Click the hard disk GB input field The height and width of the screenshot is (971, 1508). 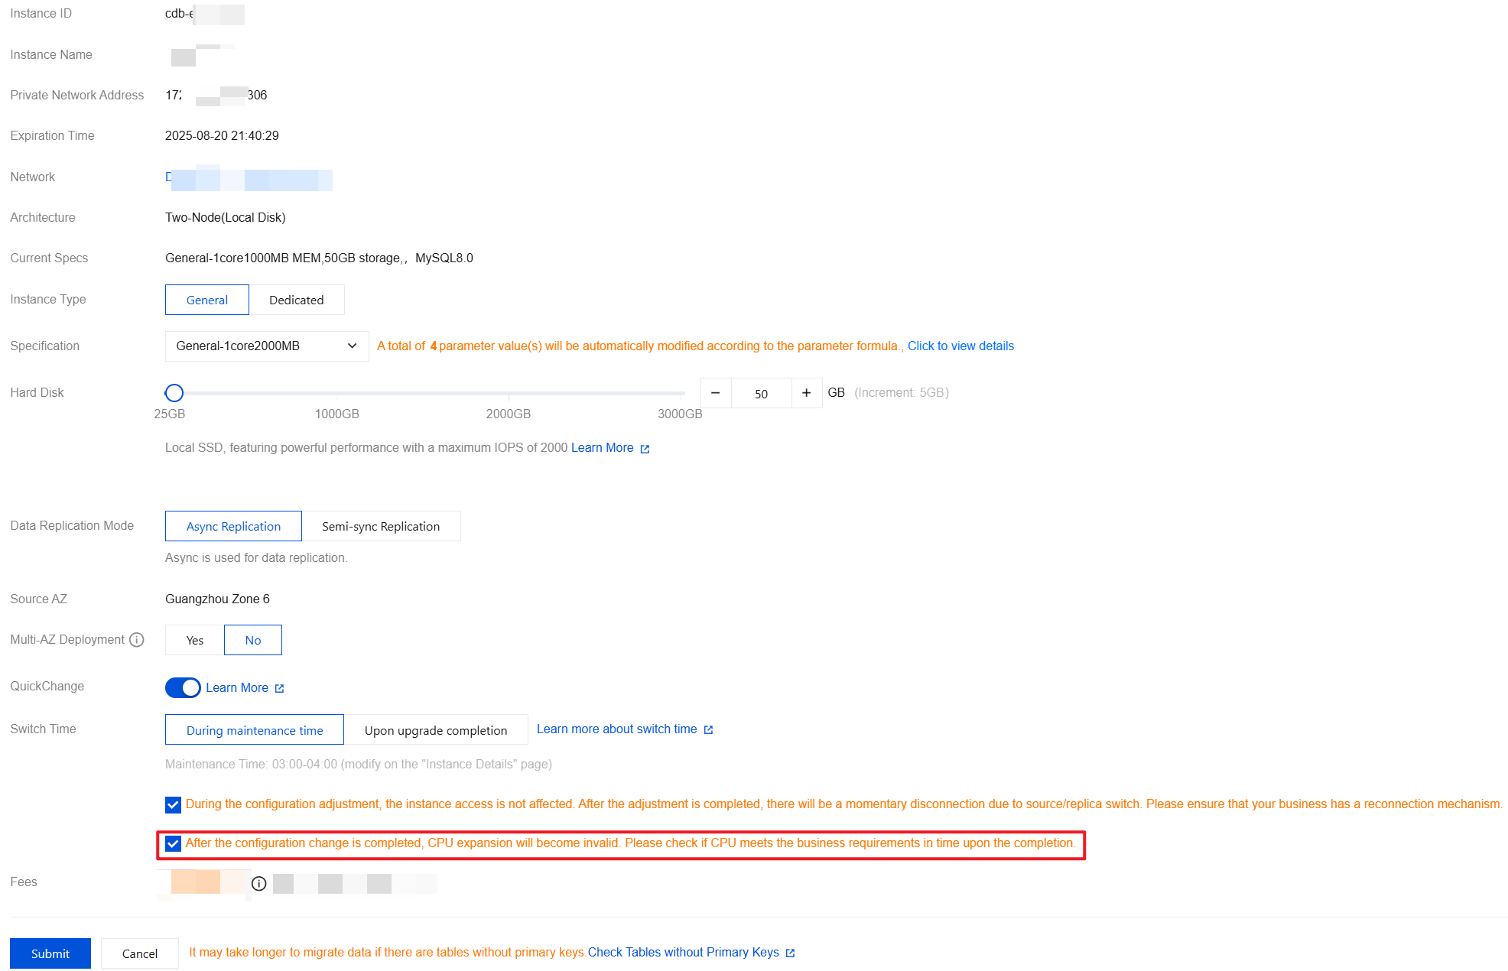tap(761, 393)
